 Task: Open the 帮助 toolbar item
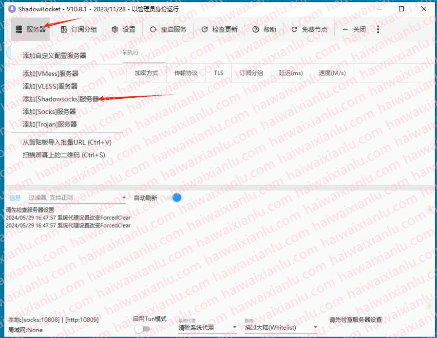[264, 29]
